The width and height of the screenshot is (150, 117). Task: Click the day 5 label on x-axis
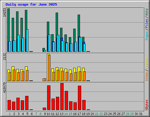click(x=27, y=114)
